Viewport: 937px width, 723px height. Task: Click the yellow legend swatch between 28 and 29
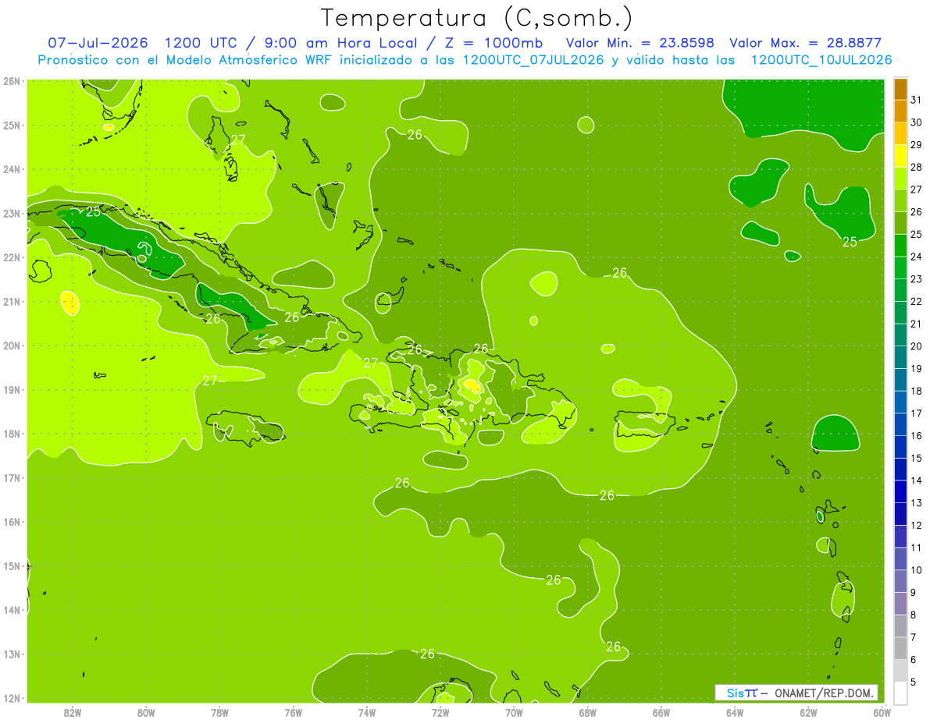click(900, 156)
